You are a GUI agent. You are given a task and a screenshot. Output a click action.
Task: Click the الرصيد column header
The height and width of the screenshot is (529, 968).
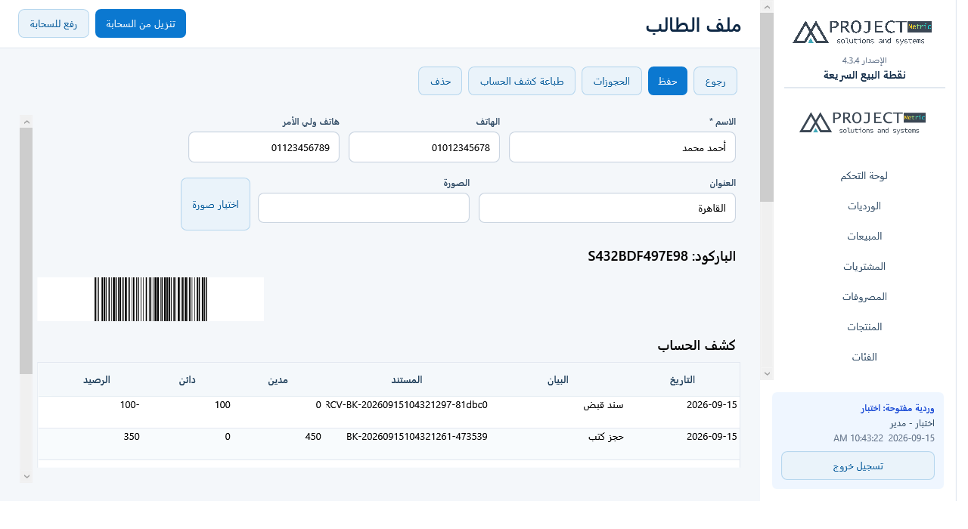[x=97, y=379]
